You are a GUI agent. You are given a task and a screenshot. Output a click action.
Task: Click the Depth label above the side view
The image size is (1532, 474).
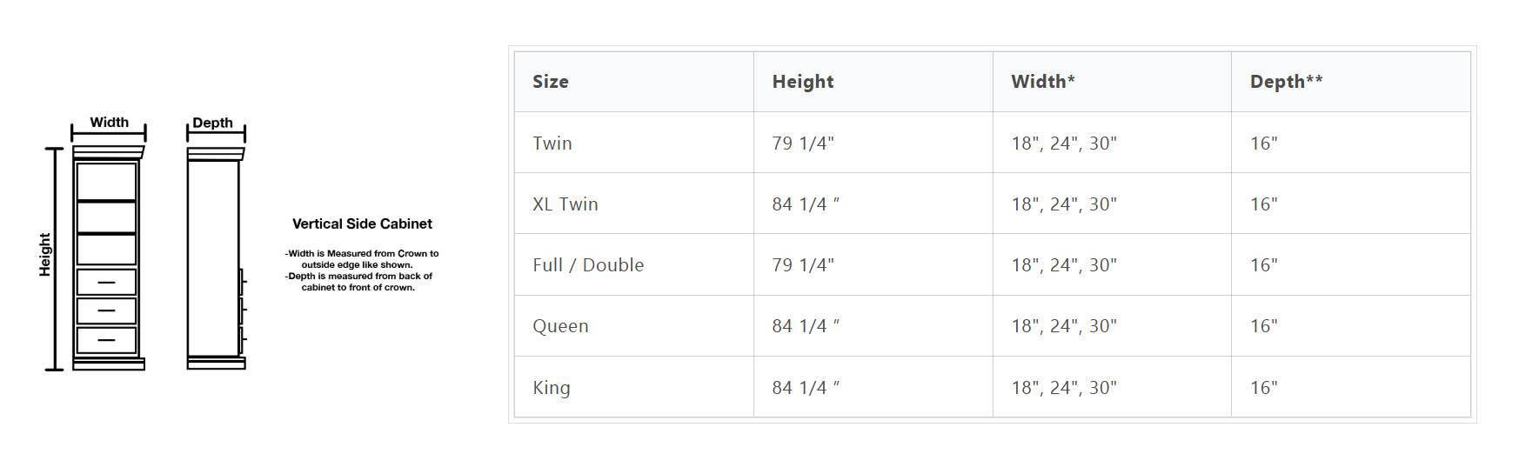212,123
